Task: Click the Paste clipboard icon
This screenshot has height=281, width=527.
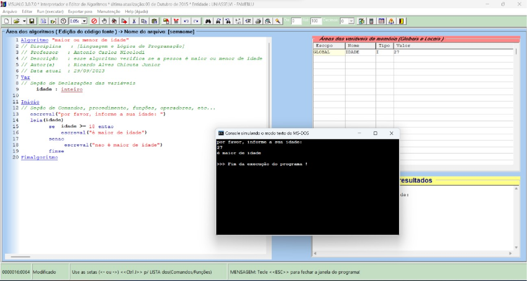Action: tap(153, 21)
